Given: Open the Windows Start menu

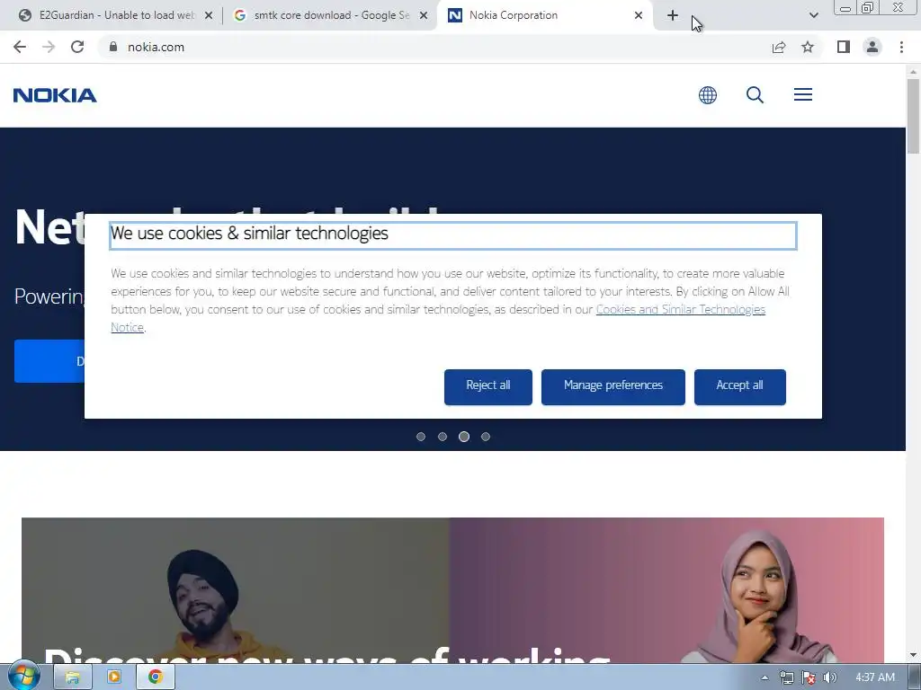Looking at the screenshot, I should click(23, 677).
